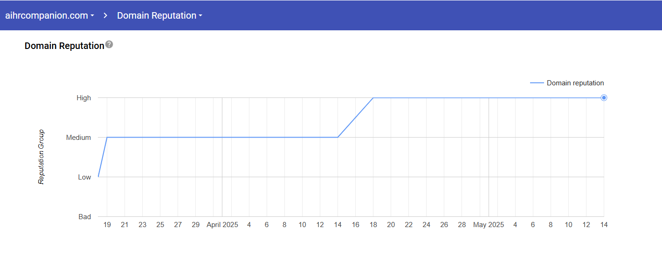Screen dimensions: 662x256
Task: Click the May 2025 x-axis label
Action: [489, 225]
